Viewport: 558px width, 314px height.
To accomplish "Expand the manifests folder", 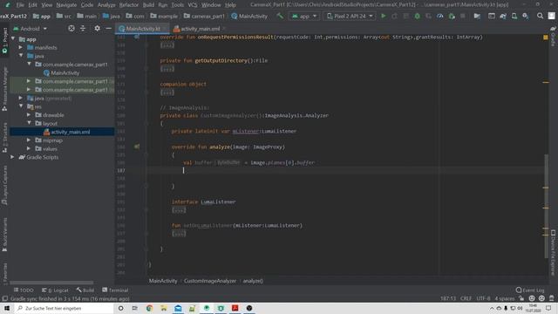I will point(21,47).
